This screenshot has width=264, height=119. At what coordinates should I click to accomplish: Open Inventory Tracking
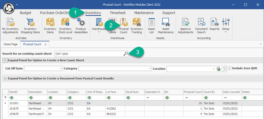[x=137, y=26]
